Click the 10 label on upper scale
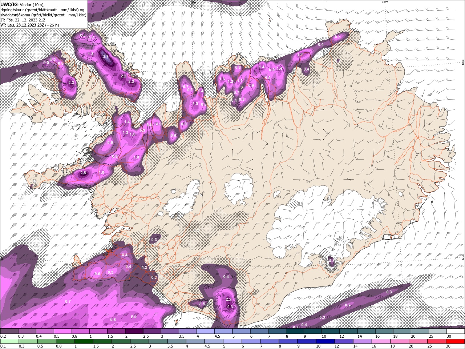The width and height of the screenshot is (465, 349). click(324, 336)
